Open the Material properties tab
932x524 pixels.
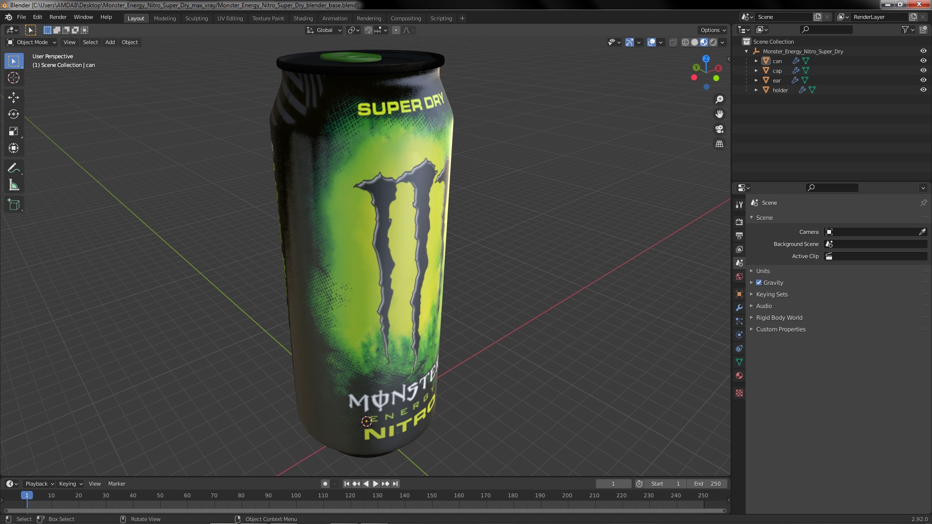(x=739, y=376)
